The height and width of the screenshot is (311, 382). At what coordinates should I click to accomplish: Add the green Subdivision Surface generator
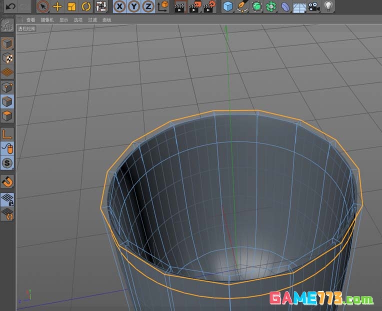coord(256,6)
